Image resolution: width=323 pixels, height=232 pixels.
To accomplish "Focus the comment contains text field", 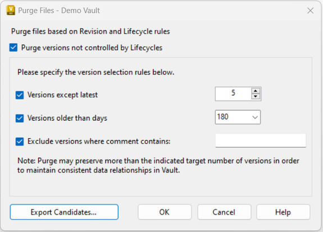I will [x=261, y=140].
